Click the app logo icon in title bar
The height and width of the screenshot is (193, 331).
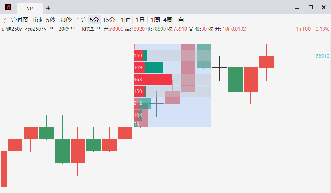tap(8, 7)
